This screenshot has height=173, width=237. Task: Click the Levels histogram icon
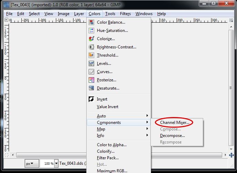coord(91,64)
